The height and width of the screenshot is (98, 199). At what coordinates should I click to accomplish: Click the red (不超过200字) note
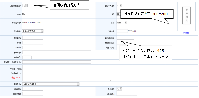[x=15, y=78]
